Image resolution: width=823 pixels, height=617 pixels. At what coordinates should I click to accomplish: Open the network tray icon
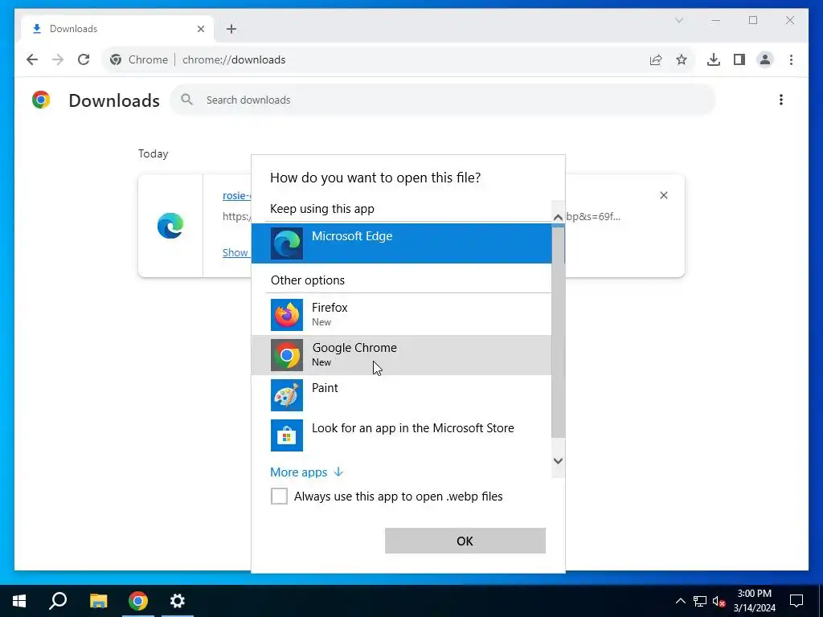(x=700, y=601)
